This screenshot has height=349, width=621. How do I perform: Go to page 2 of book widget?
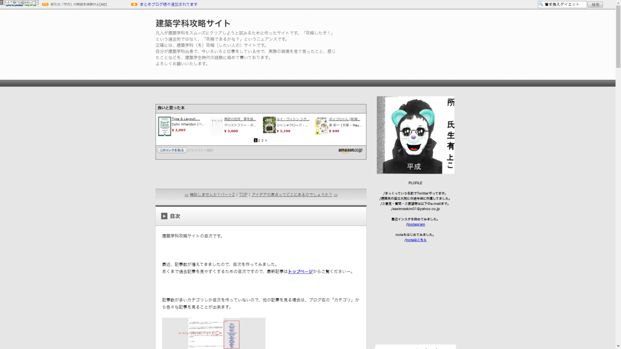(x=259, y=140)
